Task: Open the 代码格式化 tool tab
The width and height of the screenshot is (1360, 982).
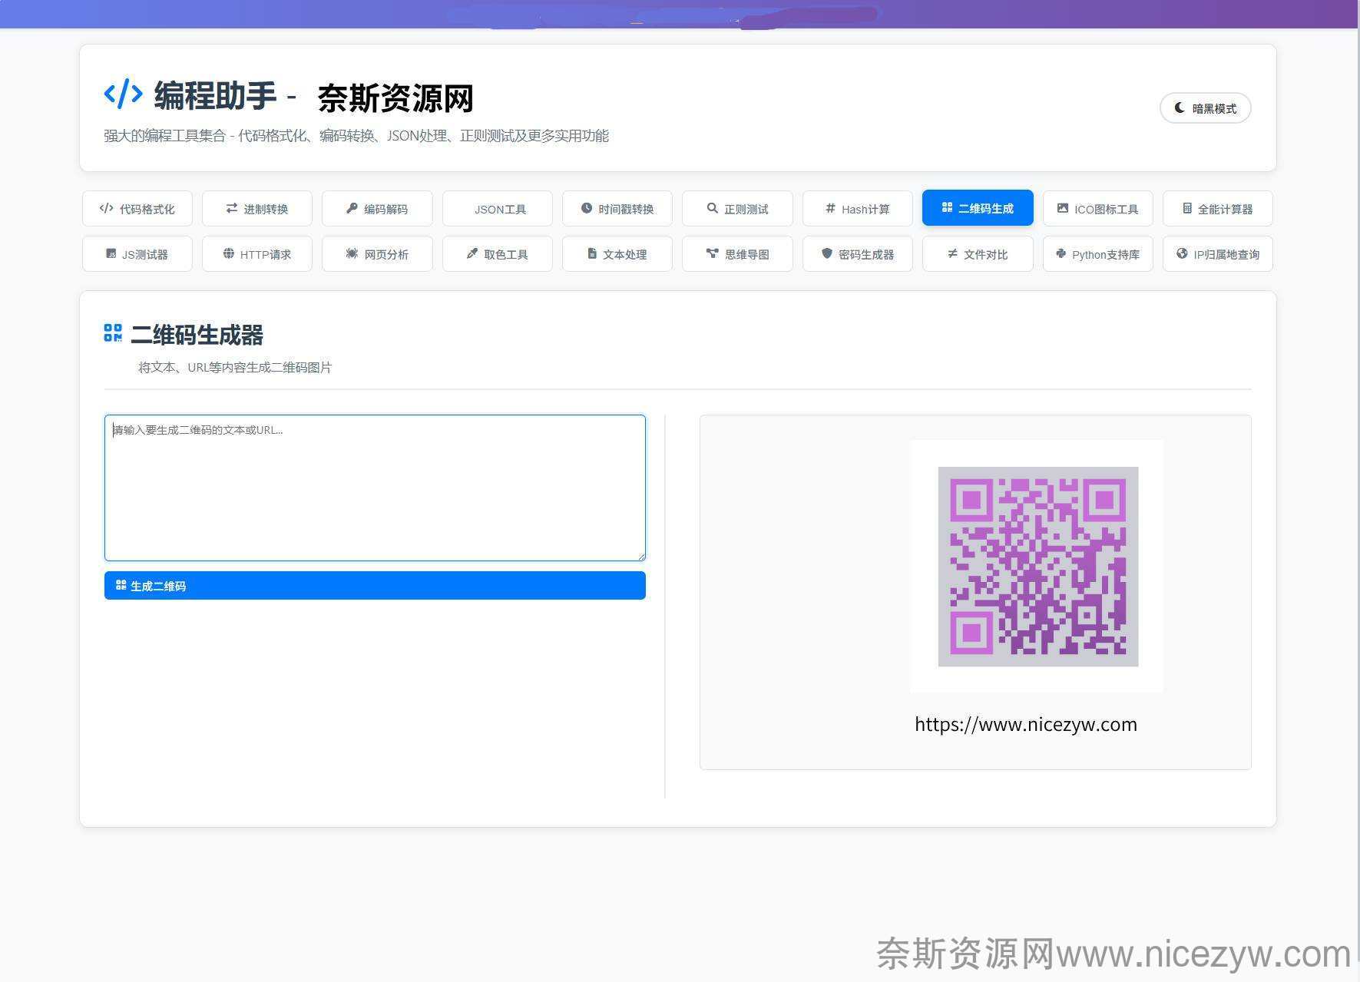Action: 137,208
